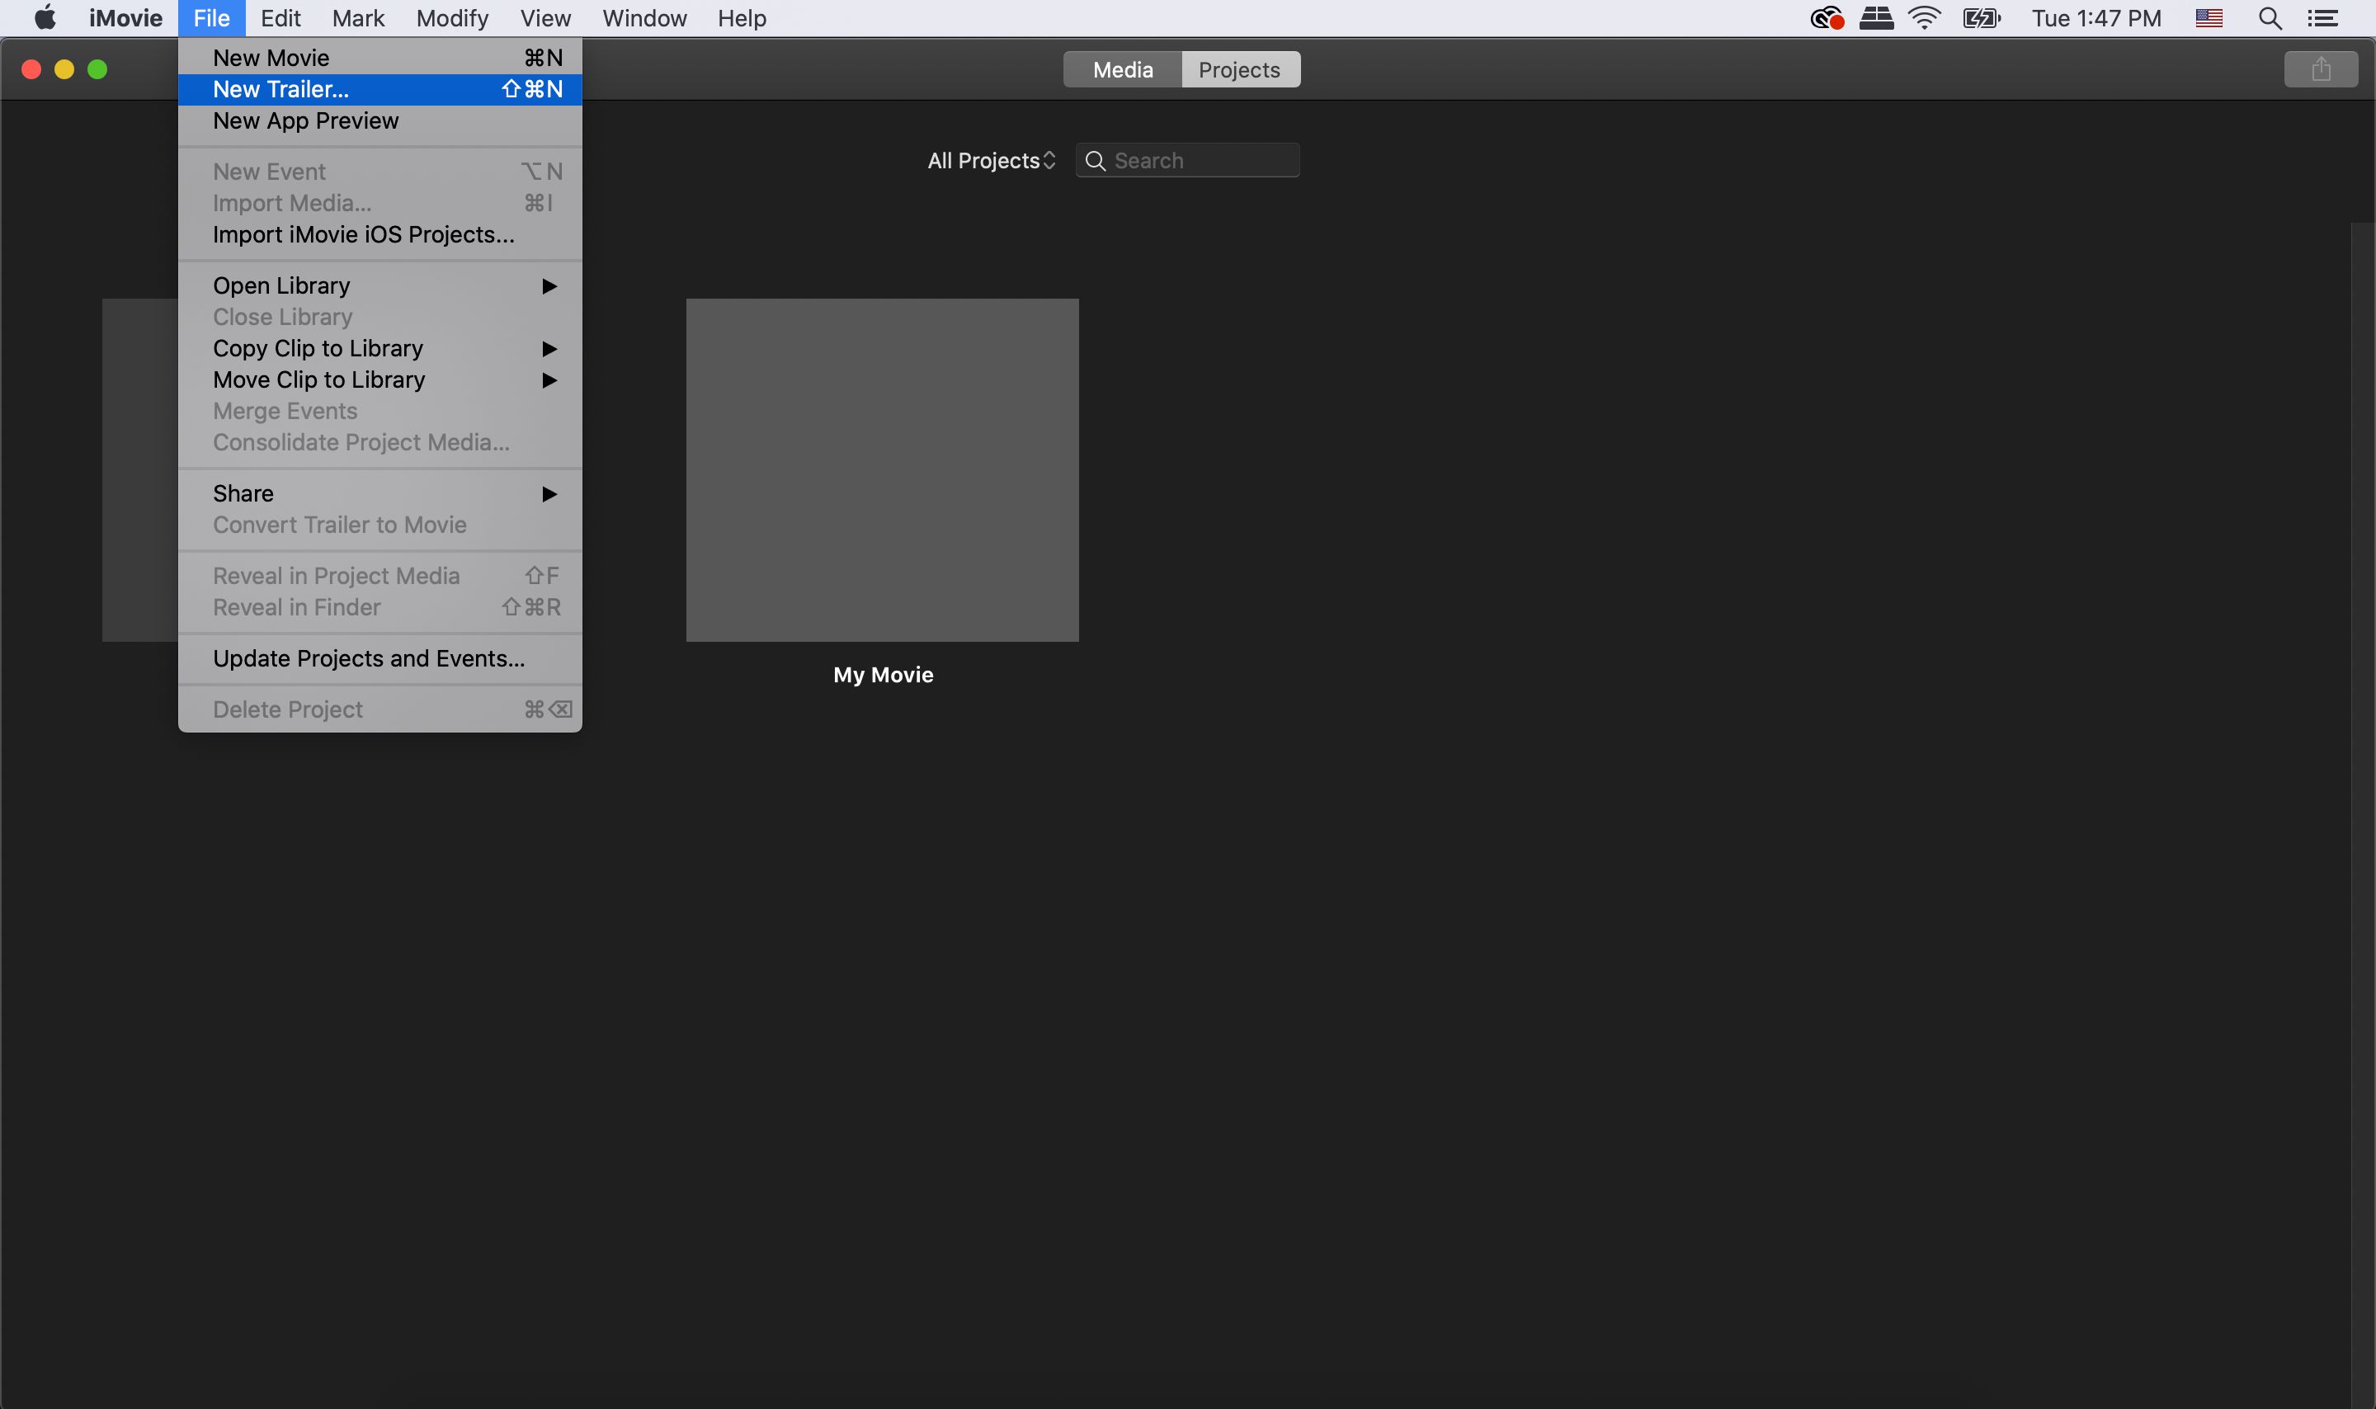Choose Update Projects and Events...
2376x1409 pixels.
(379, 659)
